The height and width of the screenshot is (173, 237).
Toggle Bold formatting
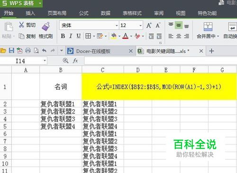click(63, 36)
